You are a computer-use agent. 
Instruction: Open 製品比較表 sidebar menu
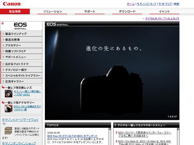point(21,40)
